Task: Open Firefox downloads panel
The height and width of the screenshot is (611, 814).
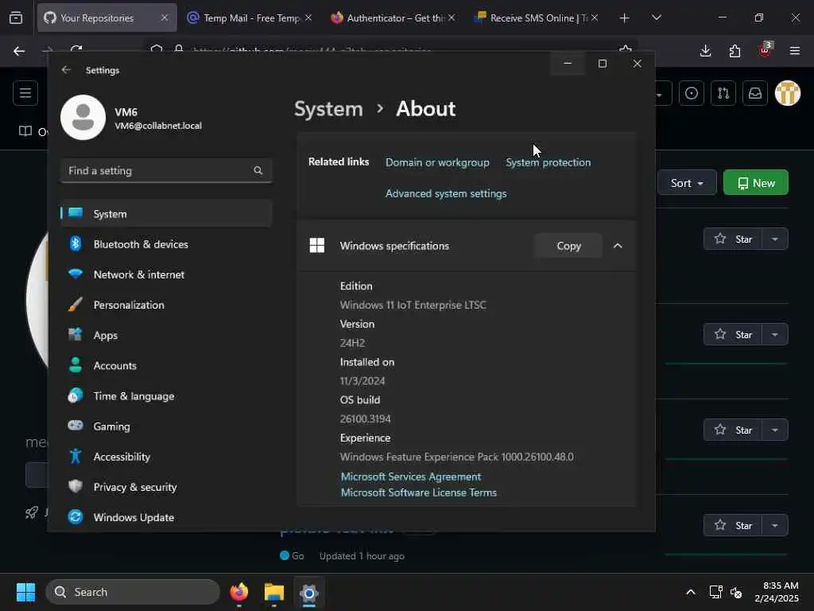Action: (705, 51)
